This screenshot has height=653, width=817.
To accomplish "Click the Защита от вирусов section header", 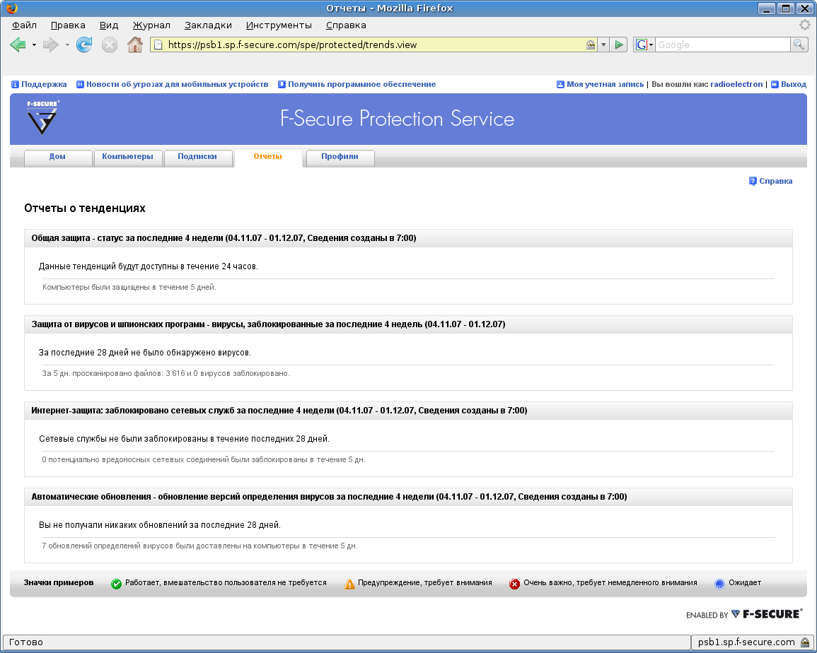I will pyautogui.click(x=409, y=324).
